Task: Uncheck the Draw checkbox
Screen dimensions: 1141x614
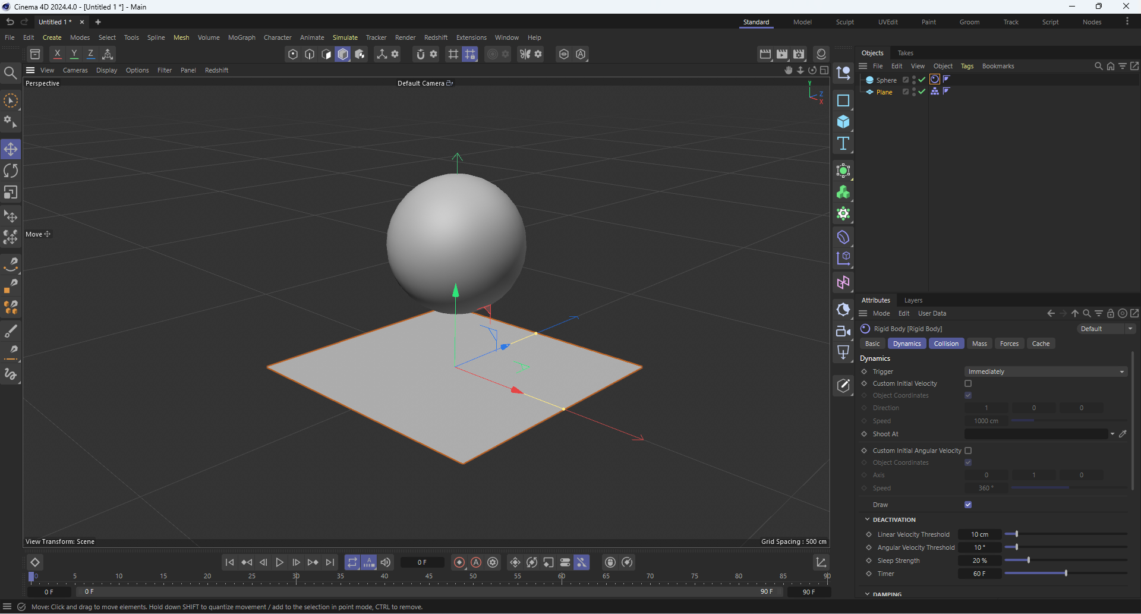Action: pyautogui.click(x=968, y=505)
